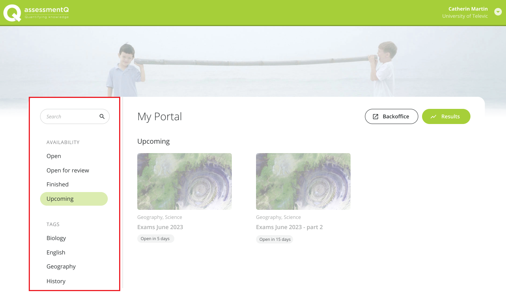Open the Exams June 2023 - part 2 thumbnail

click(x=303, y=181)
